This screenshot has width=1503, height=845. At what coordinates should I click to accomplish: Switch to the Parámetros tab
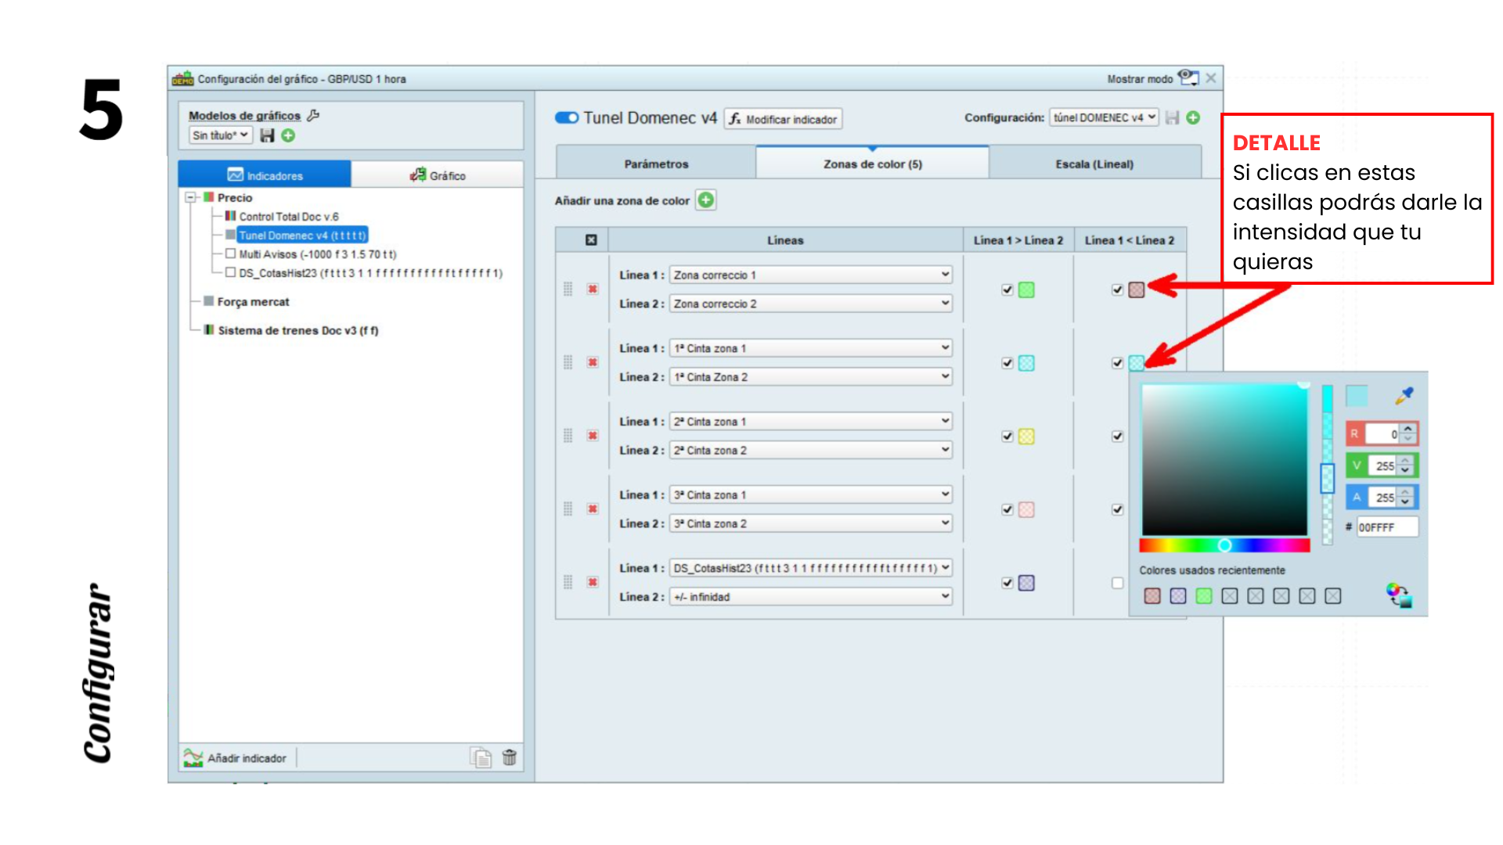(656, 164)
